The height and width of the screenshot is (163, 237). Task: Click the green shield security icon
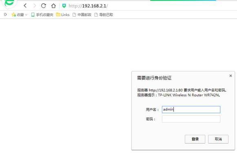coord(64,6)
